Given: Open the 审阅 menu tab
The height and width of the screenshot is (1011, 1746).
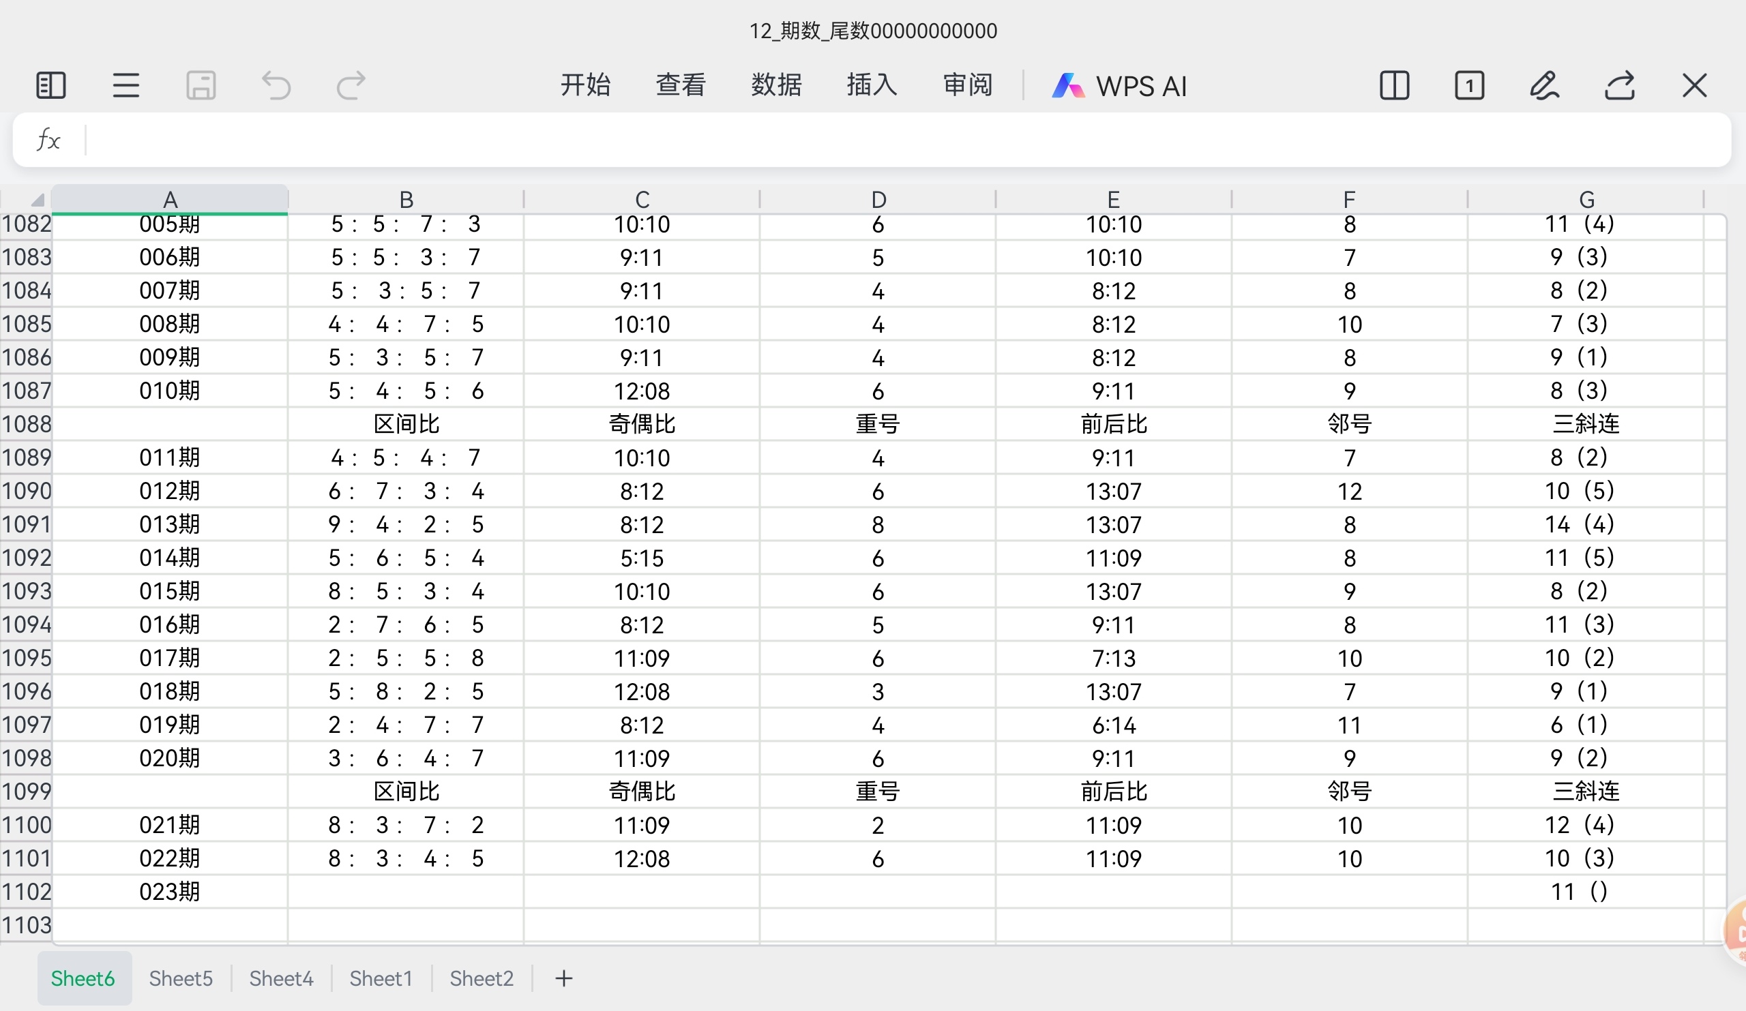Looking at the screenshot, I should pyautogui.click(x=967, y=85).
